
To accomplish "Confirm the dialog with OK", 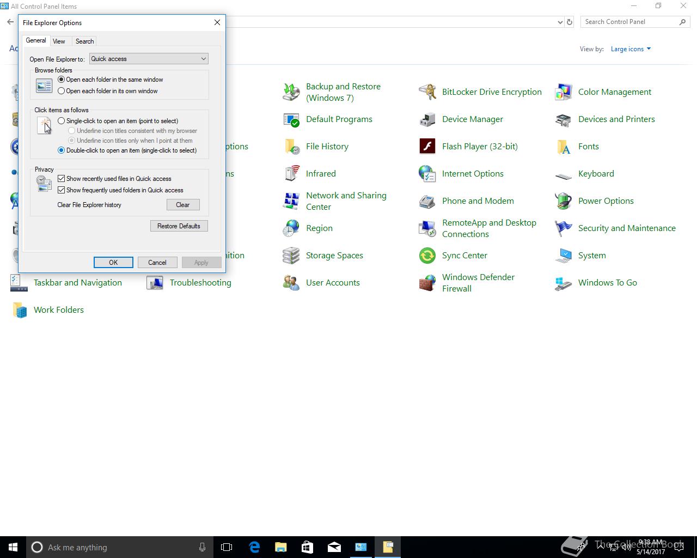I will click(x=113, y=263).
